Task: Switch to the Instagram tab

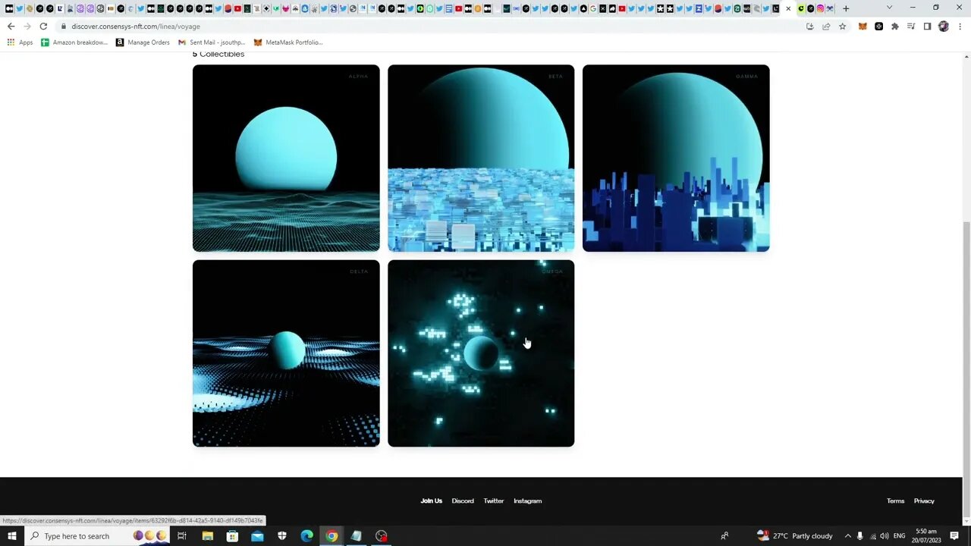Action: [820, 8]
